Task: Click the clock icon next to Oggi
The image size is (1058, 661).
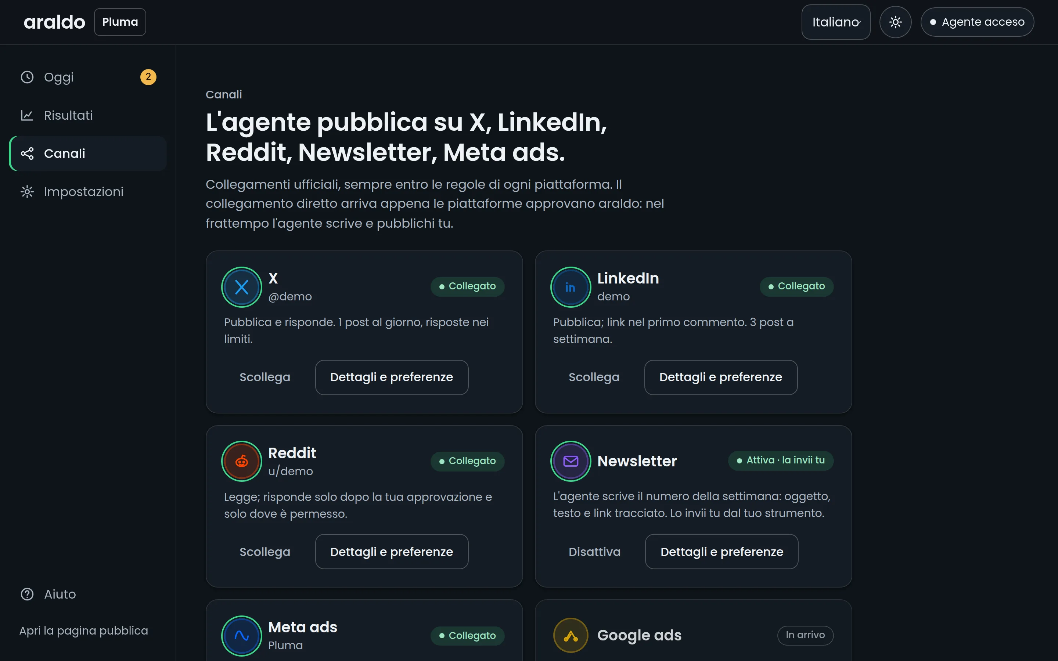Action: (27, 77)
